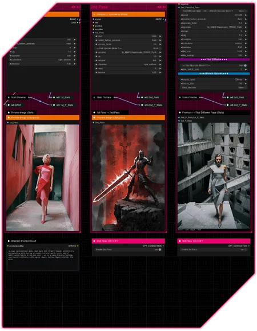Click the collapse dot of wifi 2nd_P_Stats node
Image resolution: width=257 pixels, height=331 pixels.
tap(142, 105)
